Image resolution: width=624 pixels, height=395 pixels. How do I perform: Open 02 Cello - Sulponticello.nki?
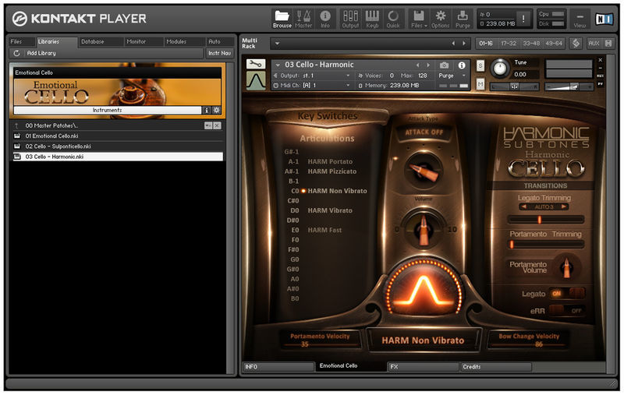58,146
